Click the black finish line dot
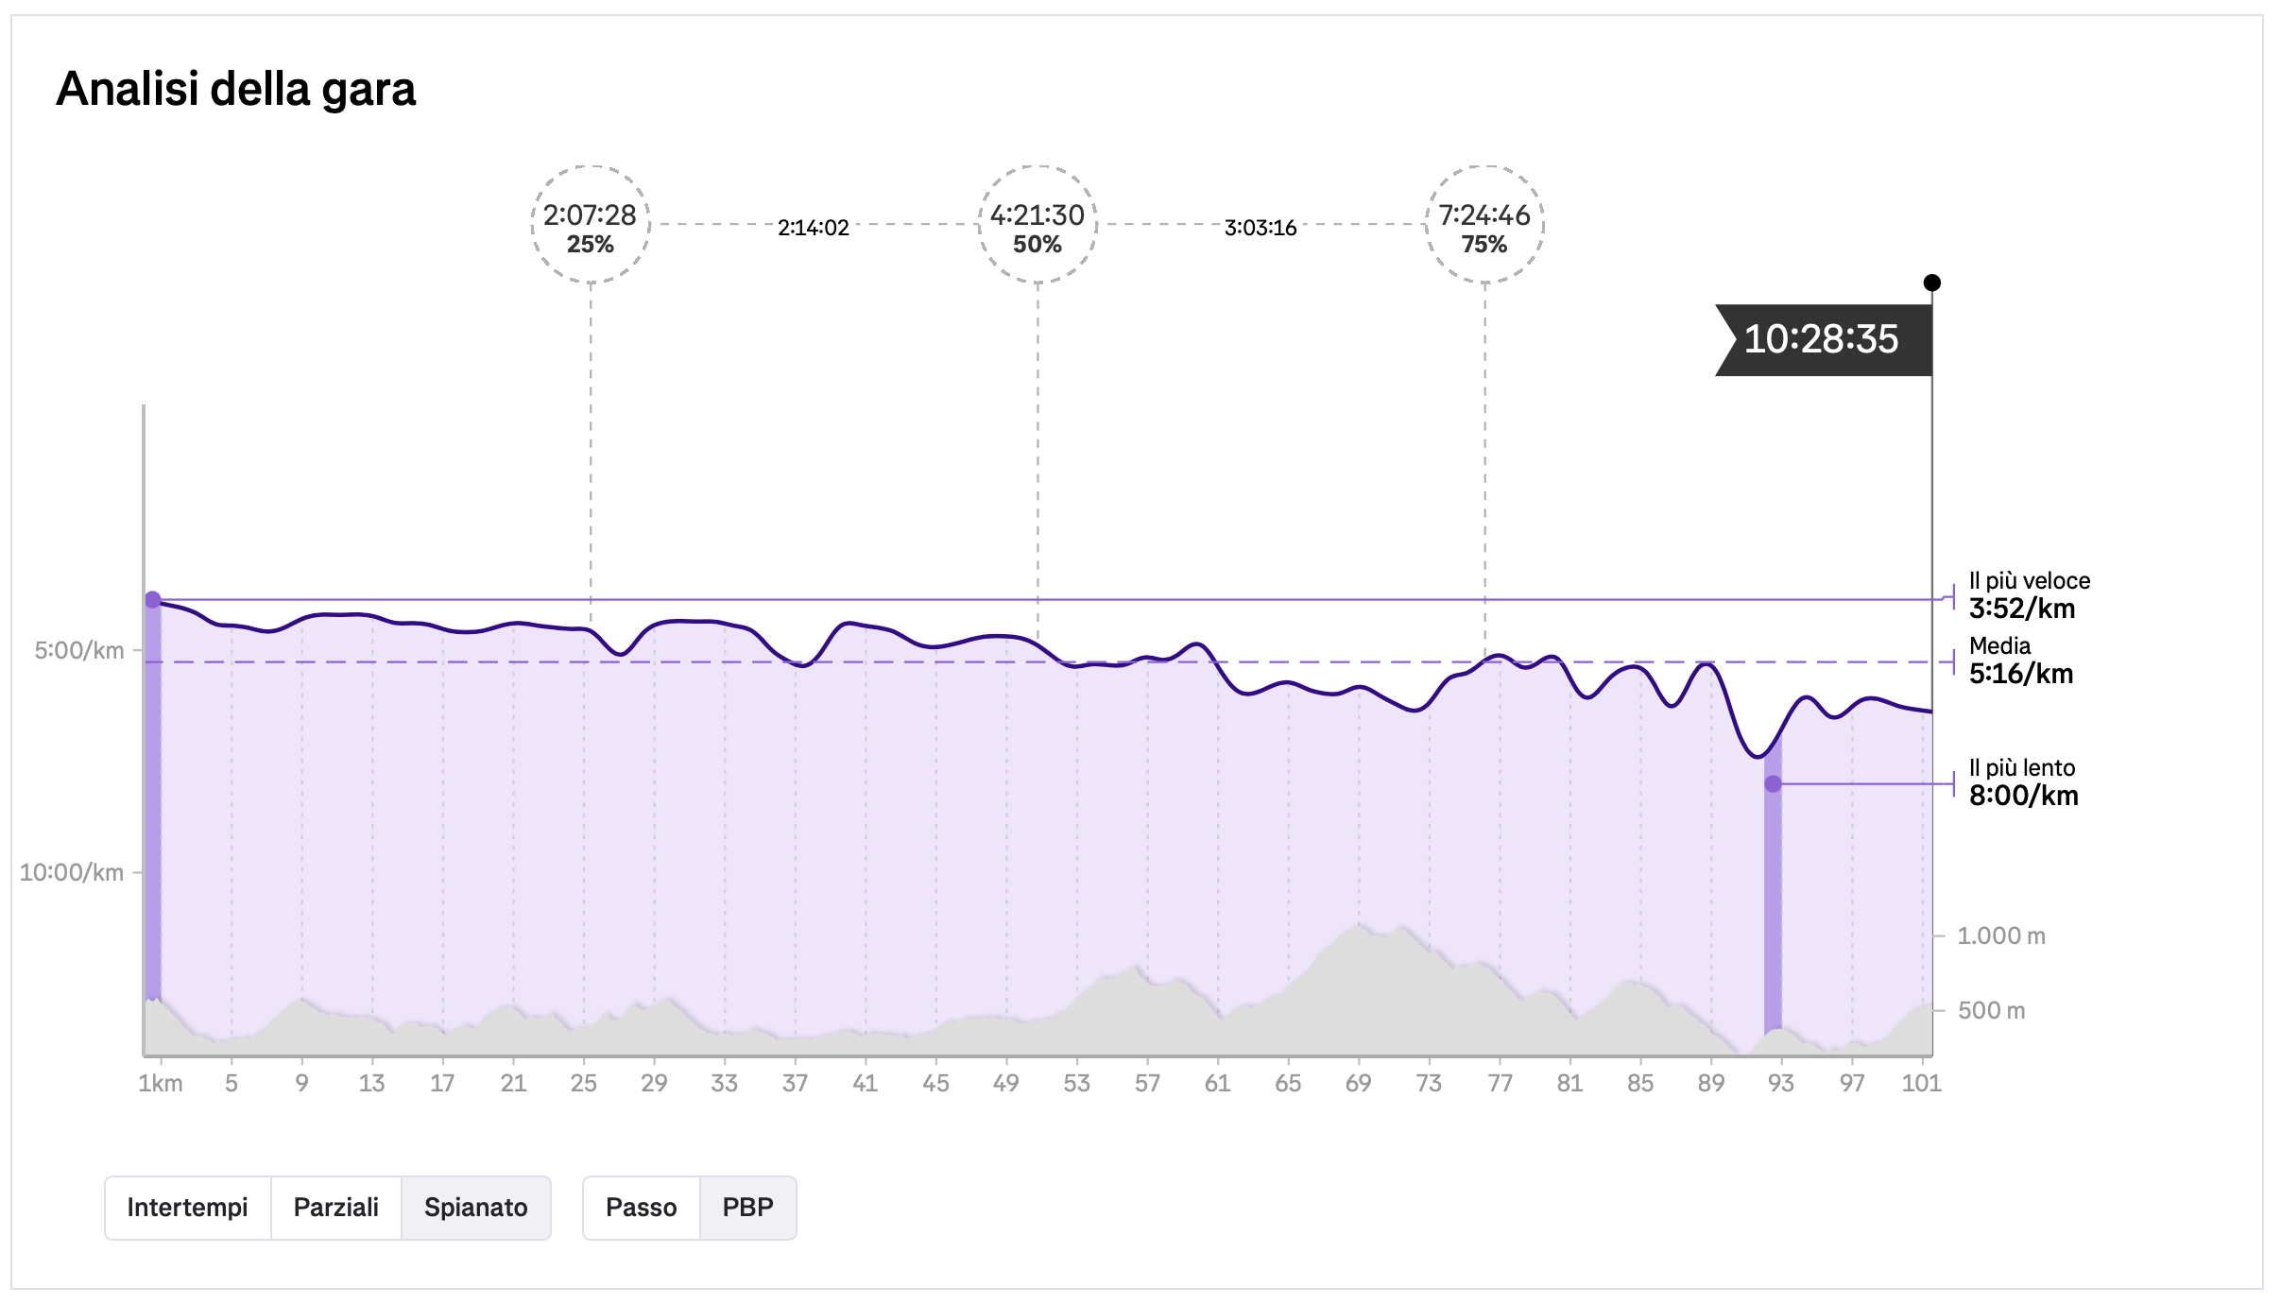 (x=1932, y=283)
